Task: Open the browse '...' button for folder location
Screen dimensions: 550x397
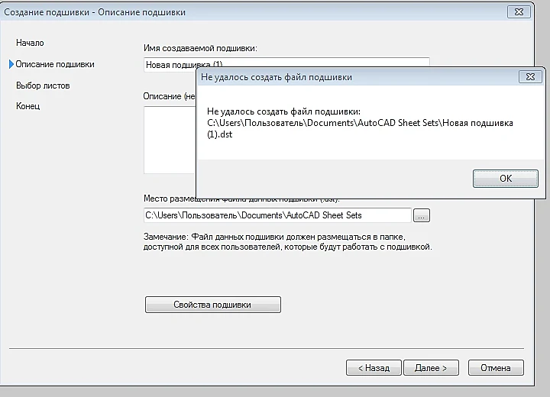Action: click(421, 215)
